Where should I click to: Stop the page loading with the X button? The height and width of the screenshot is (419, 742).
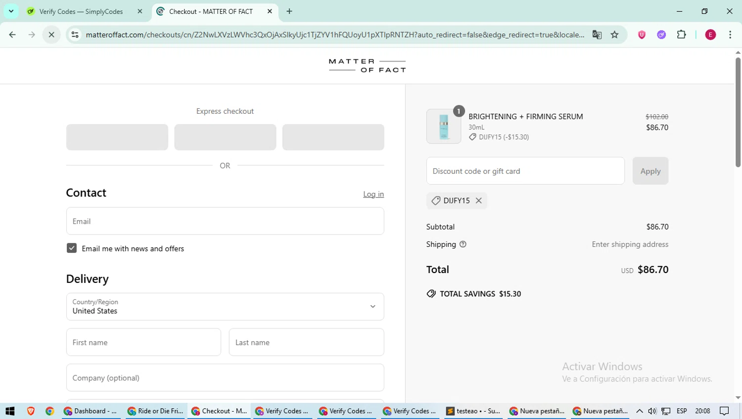click(x=51, y=35)
